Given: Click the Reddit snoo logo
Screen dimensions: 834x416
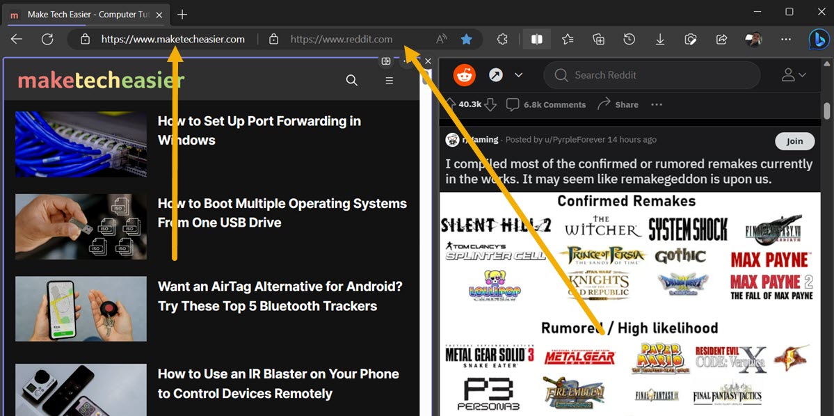Looking at the screenshot, I should click(x=465, y=74).
